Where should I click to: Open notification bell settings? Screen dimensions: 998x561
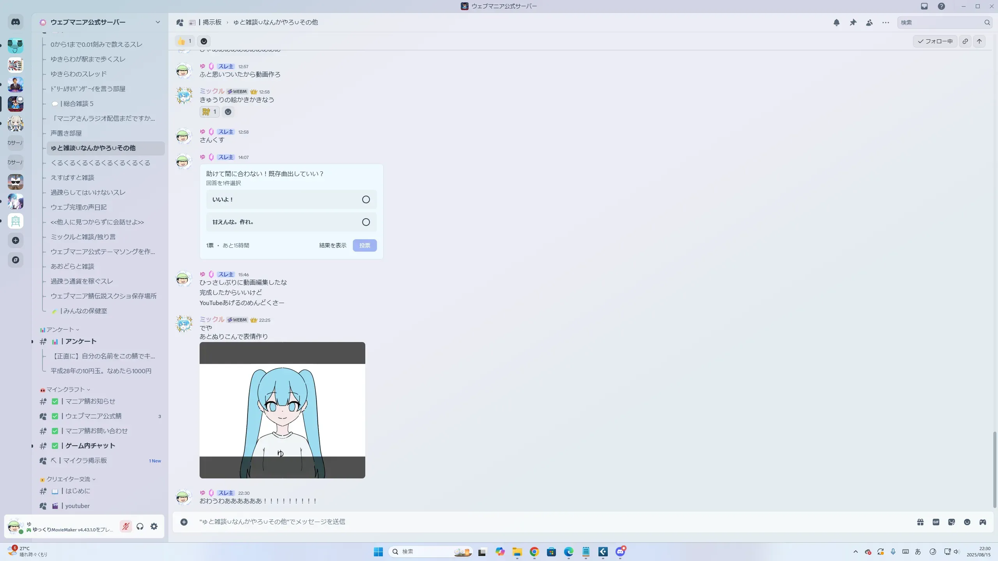(837, 23)
